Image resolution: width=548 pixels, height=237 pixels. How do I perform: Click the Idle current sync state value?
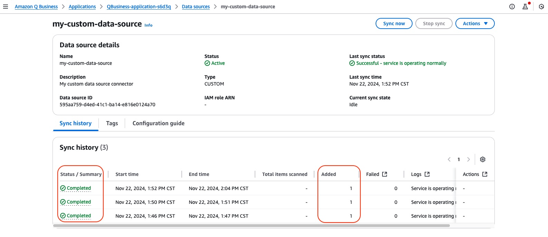click(353, 105)
